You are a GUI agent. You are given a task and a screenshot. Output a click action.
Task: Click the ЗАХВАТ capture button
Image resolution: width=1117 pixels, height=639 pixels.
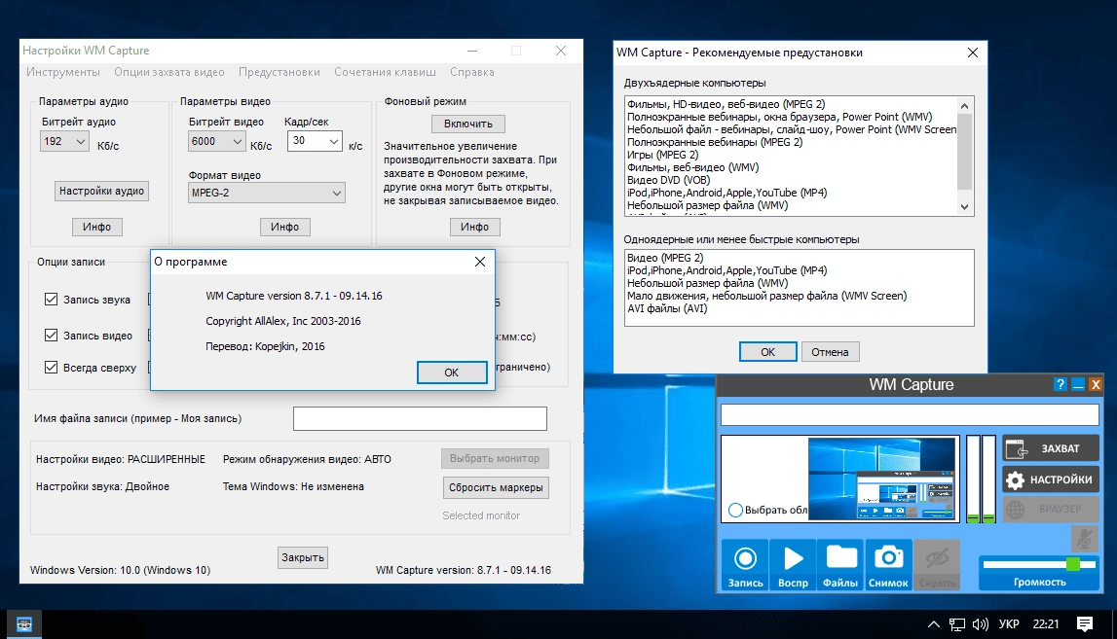click(x=1051, y=448)
